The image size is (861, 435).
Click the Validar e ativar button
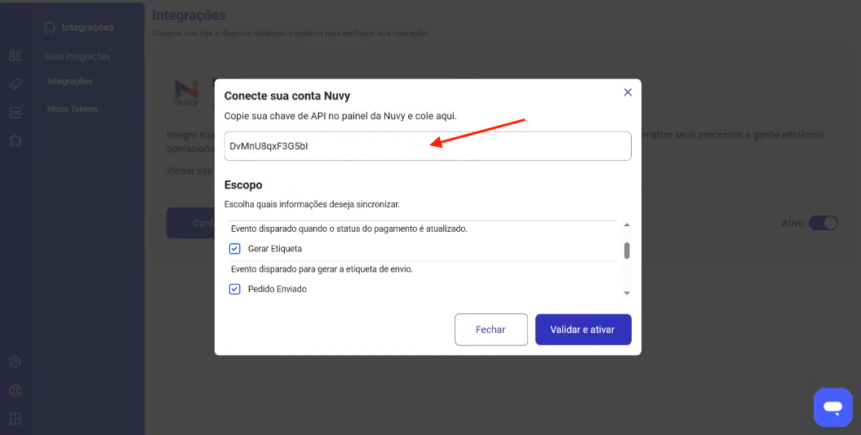coord(583,330)
